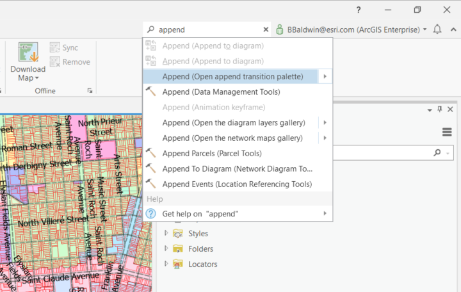Choose second Append (Append to diagram) result
Image resolution: width=461 pixels, height=292 pixels.
pyautogui.click(x=238, y=61)
